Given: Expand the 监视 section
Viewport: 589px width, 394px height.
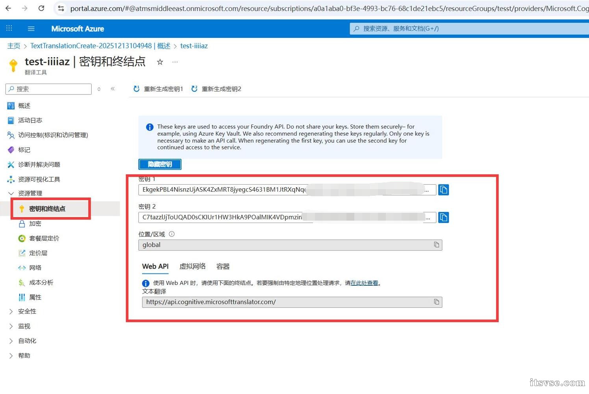Looking at the screenshot, I should [24, 326].
